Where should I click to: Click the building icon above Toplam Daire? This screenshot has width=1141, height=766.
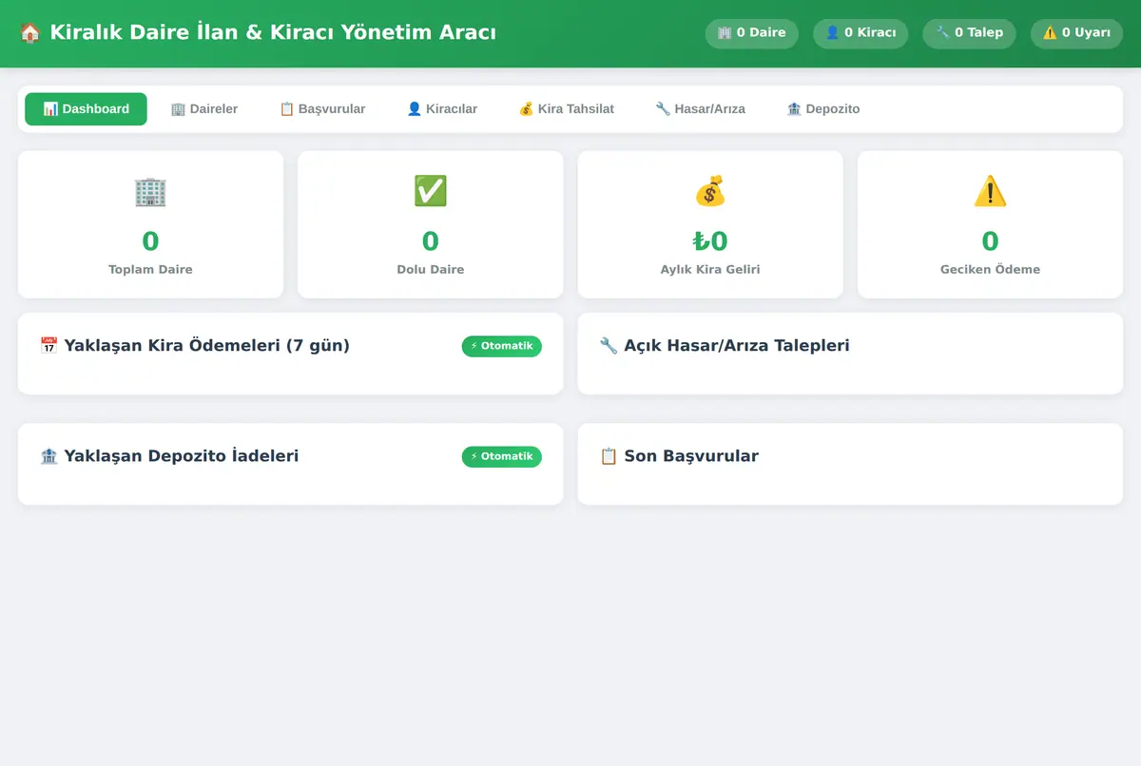[x=150, y=191]
